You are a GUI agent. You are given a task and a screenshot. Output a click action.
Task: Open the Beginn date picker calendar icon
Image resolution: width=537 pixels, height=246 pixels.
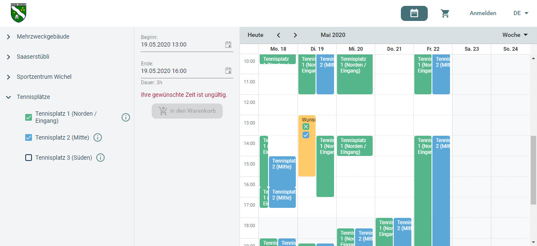228,44
